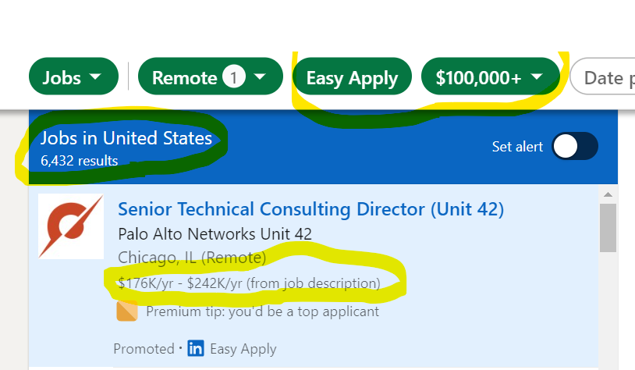Click the scrollbar up arrow
635x370 pixels.
tap(608, 194)
